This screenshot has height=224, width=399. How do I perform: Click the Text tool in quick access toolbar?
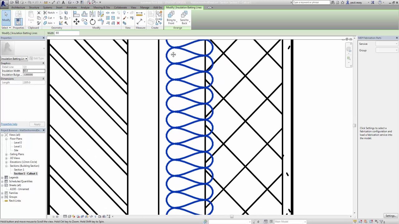(63, 2)
